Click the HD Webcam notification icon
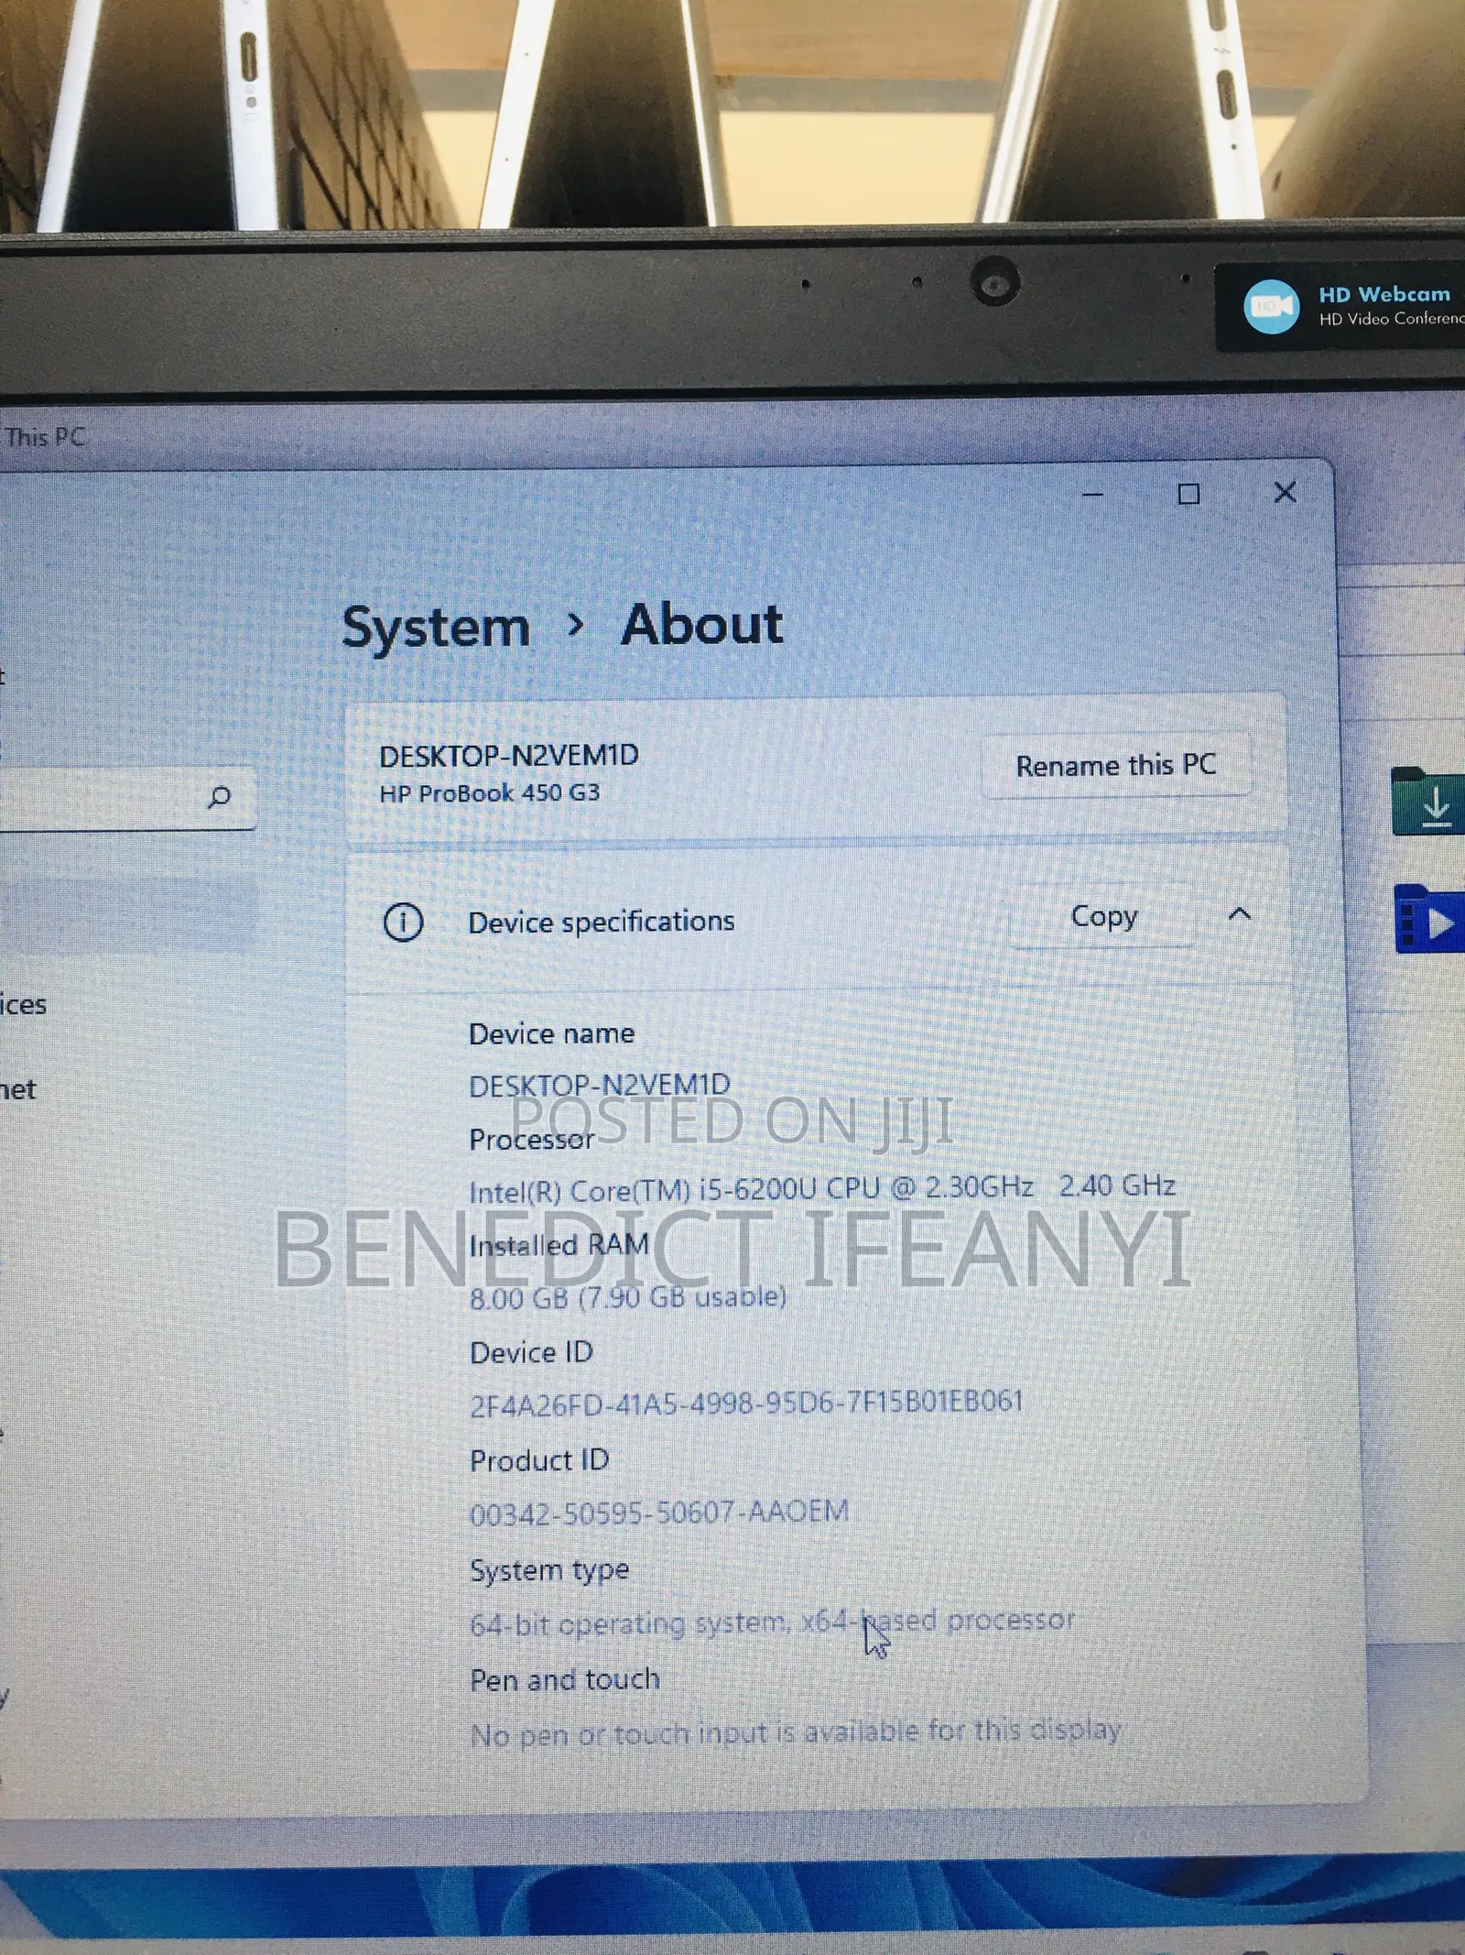Image resolution: width=1465 pixels, height=1955 pixels. click(x=1271, y=306)
